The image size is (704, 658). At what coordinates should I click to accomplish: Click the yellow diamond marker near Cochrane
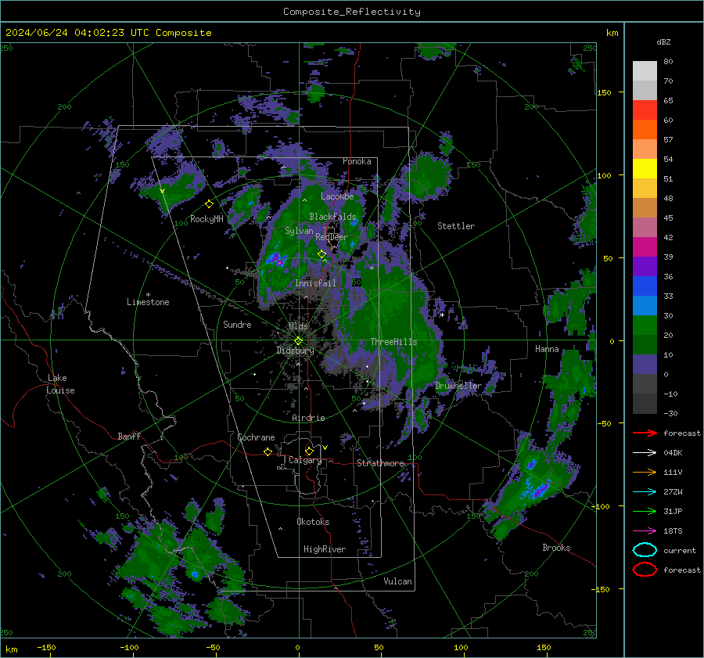point(268,451)
